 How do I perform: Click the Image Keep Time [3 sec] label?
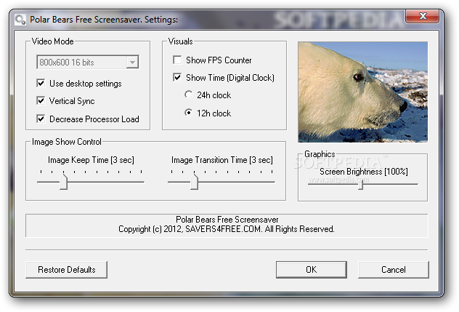click(91, 160)
